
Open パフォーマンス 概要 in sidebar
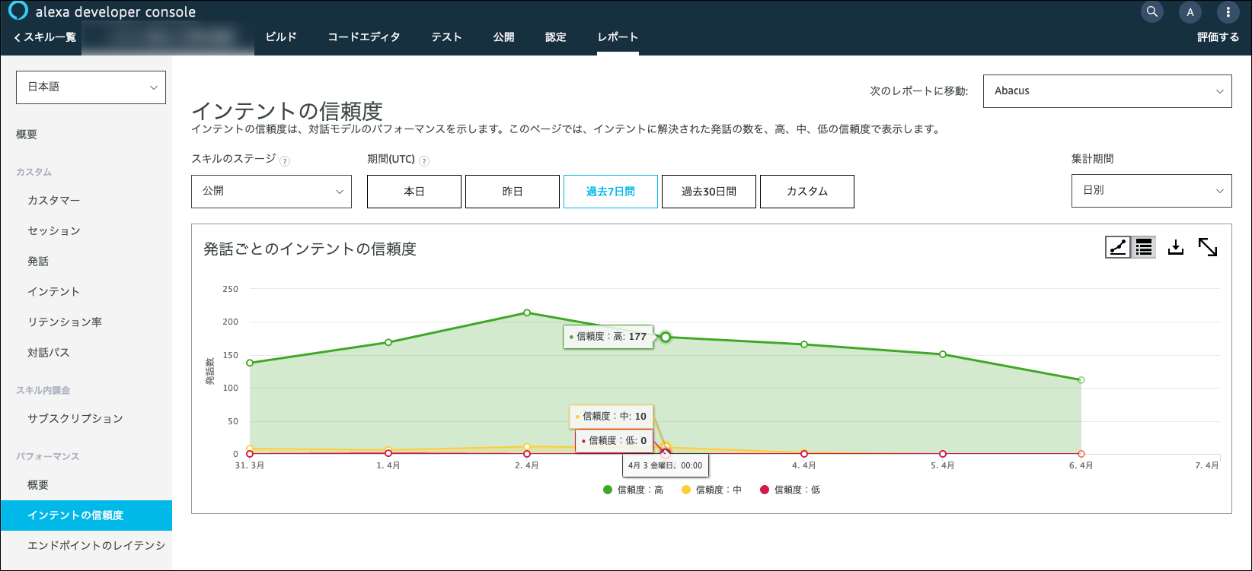tap(38, 485)
